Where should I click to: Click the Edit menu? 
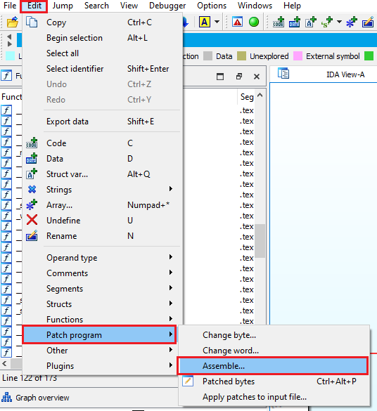click(34, 6)
